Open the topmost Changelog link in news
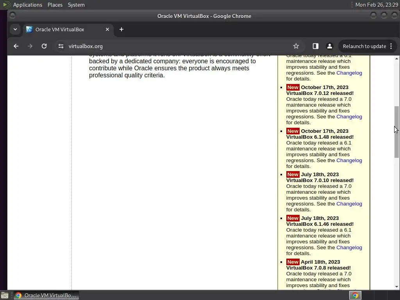The image size is (400, 300). coord(349,73)
